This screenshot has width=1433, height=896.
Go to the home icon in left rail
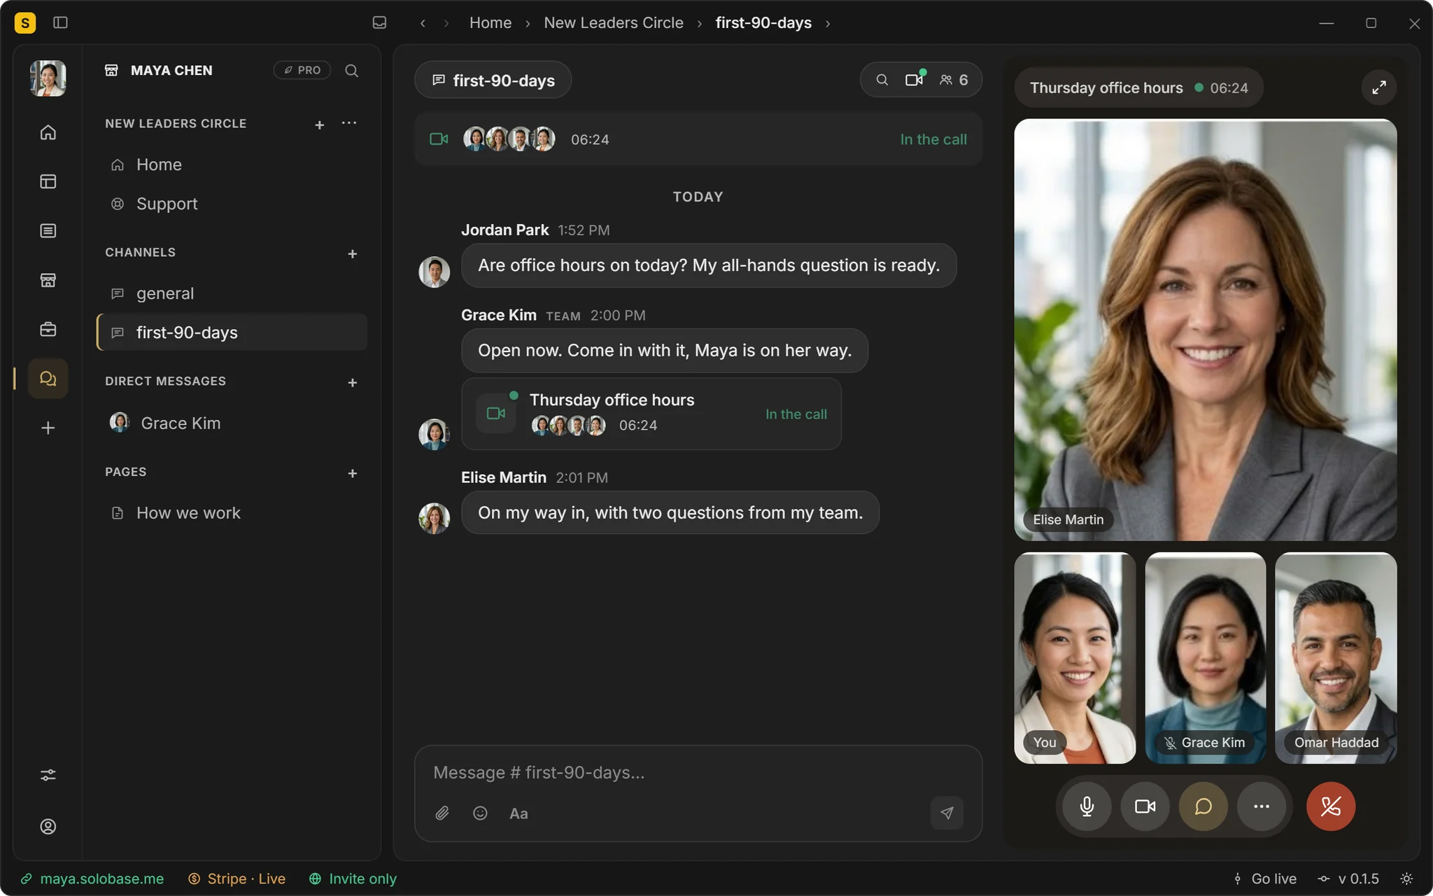(48, 132)
